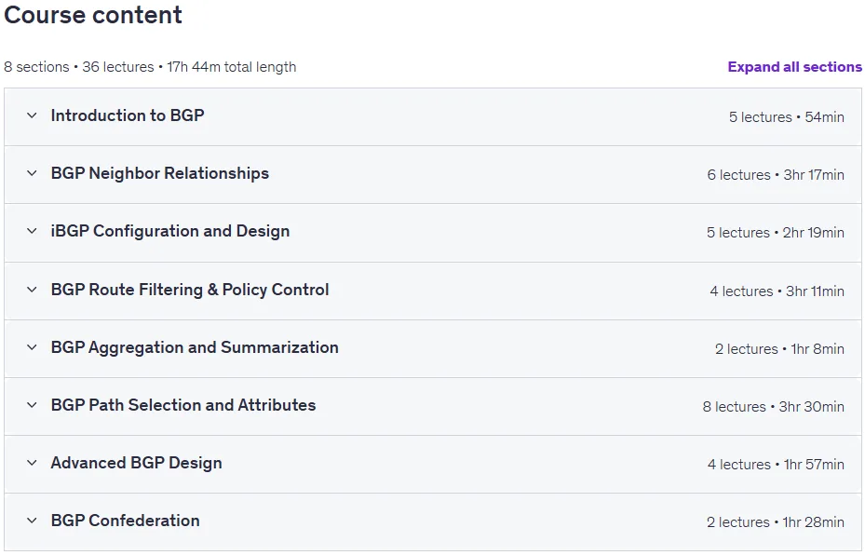Viewport: 865px width, 555px height.
Task: Open BGP Confederation section title
Action: point(125,521)
